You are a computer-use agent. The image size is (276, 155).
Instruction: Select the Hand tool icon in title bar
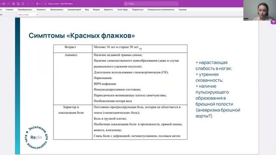click(x=37, y=4)
